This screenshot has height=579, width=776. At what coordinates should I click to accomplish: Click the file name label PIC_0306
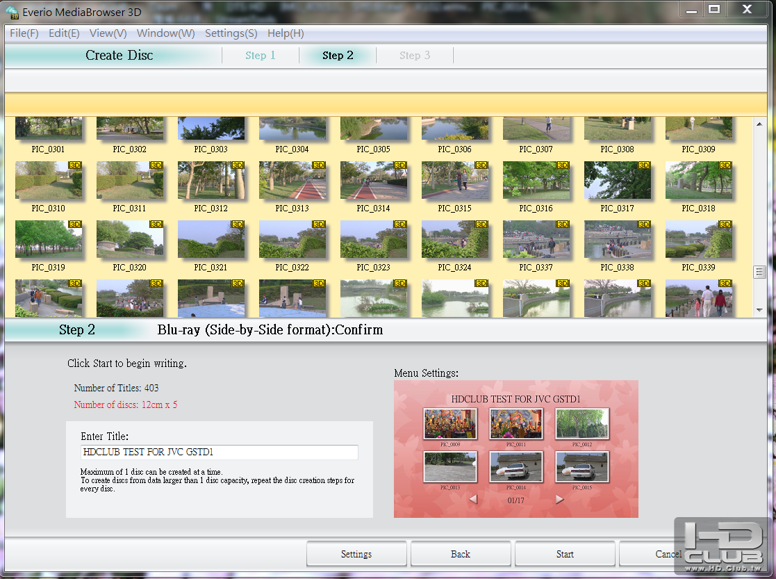click(455, 149)
